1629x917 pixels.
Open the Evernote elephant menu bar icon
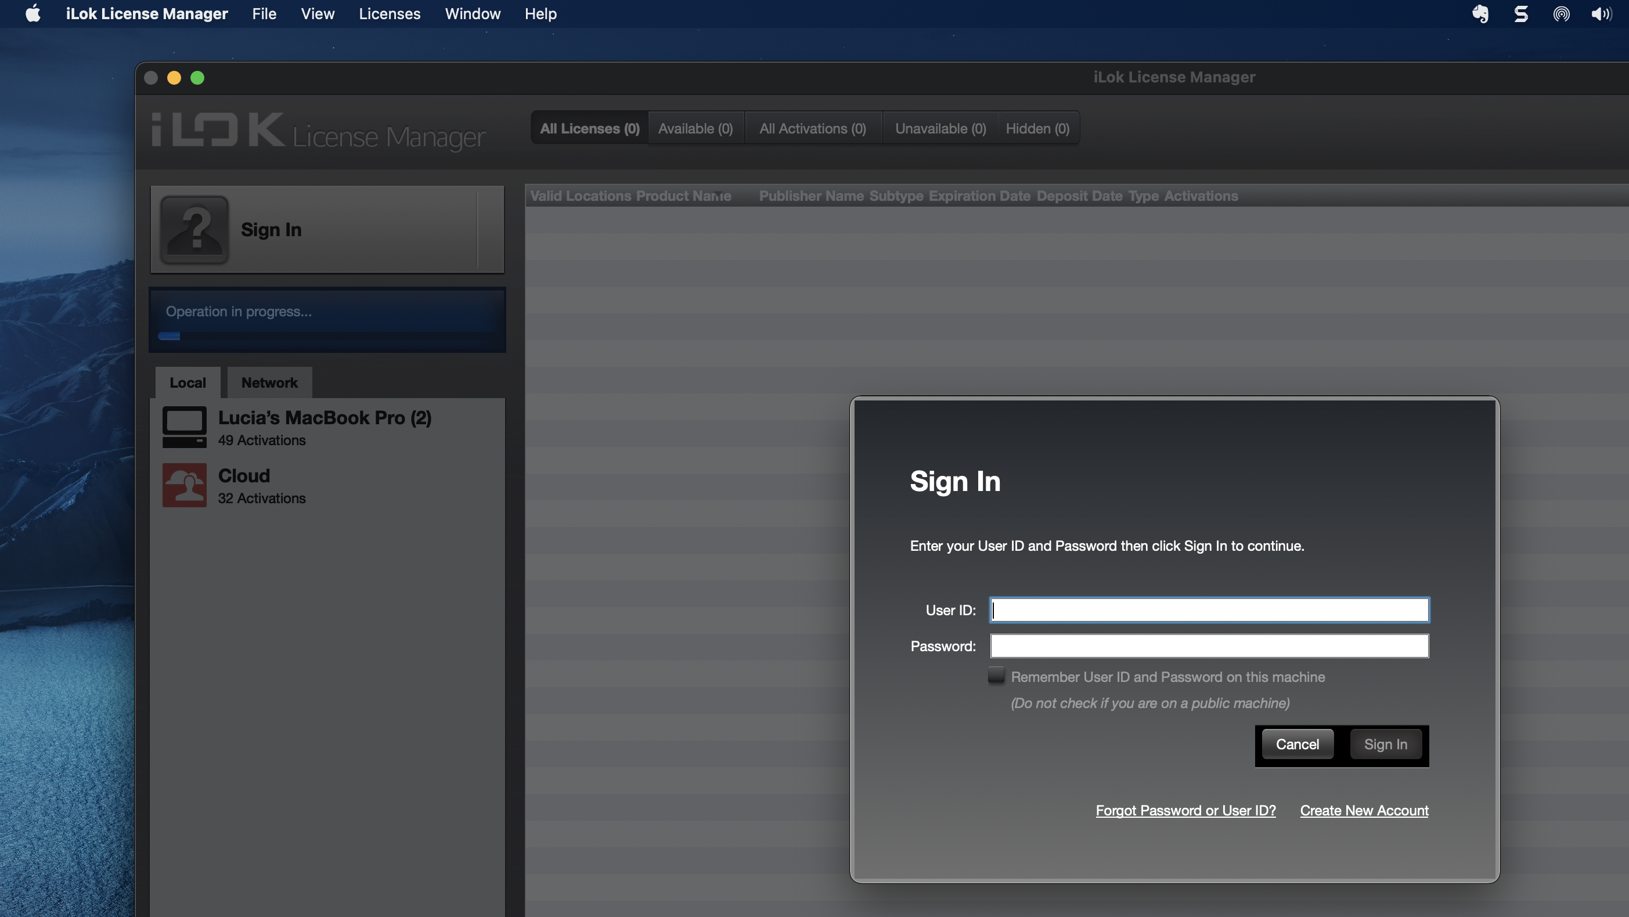pos(1480,14)
